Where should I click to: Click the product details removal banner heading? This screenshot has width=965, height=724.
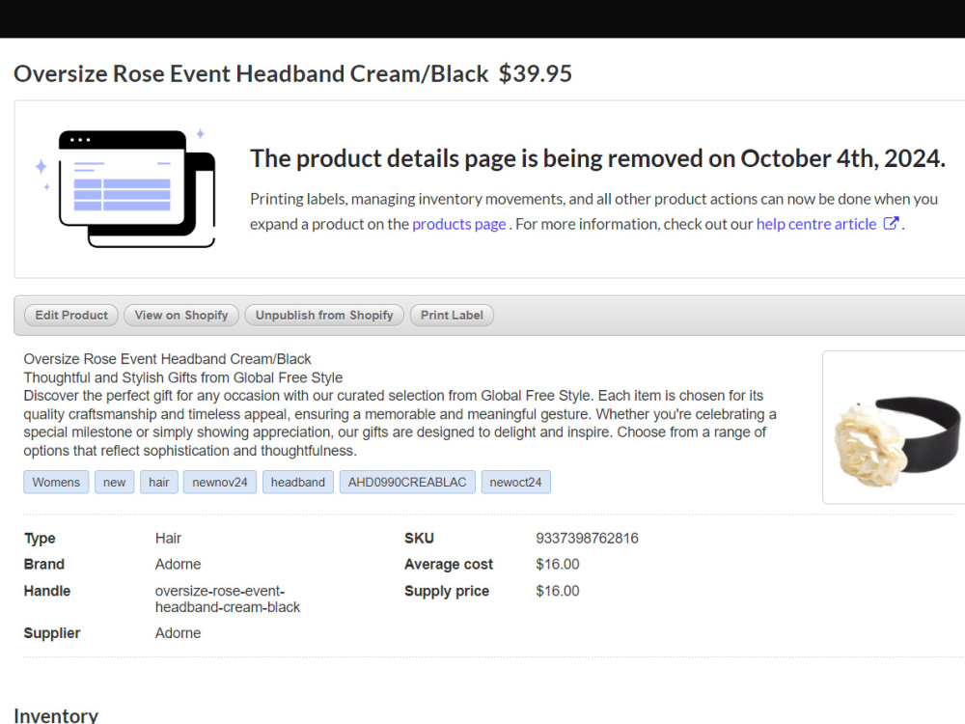[x=597, y=159]
